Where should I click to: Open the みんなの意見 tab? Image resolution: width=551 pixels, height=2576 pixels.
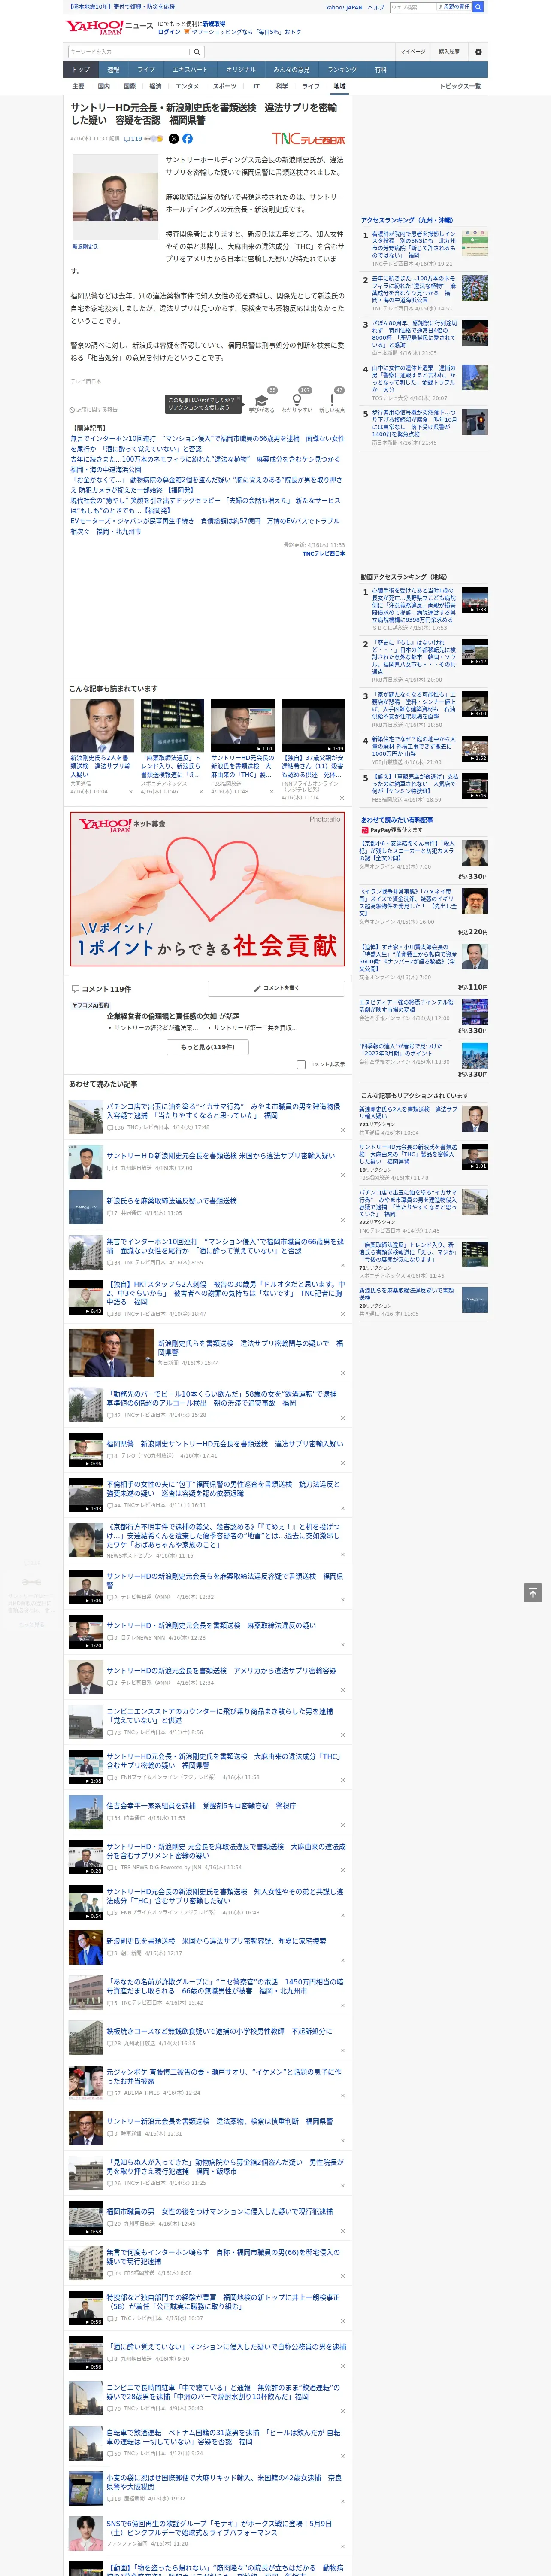click(x=292, y=70)
